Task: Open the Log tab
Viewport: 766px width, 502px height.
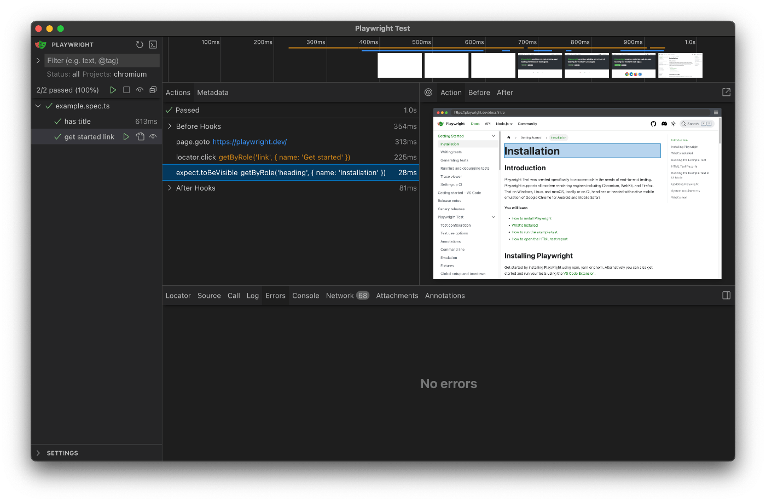Action: 253,296
